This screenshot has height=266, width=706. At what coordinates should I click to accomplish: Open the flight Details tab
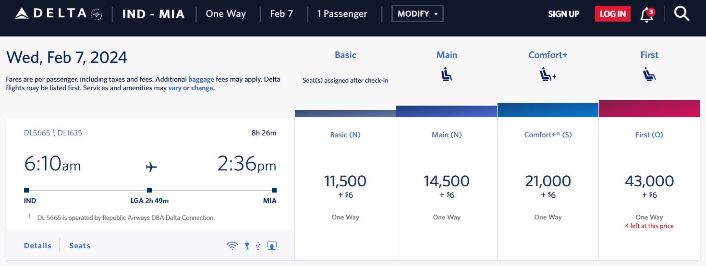coord(37,245)
